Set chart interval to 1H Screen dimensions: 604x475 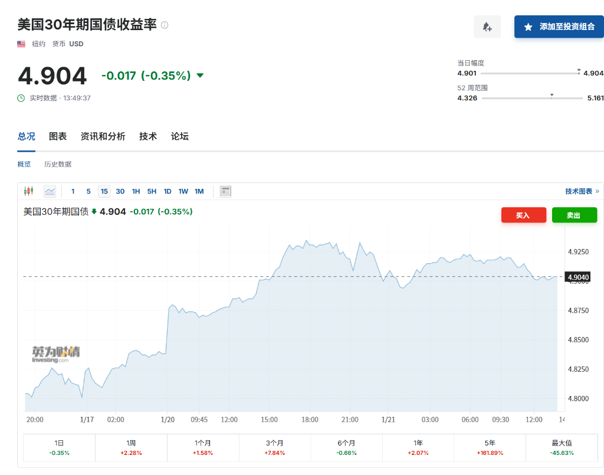[136, 191]
